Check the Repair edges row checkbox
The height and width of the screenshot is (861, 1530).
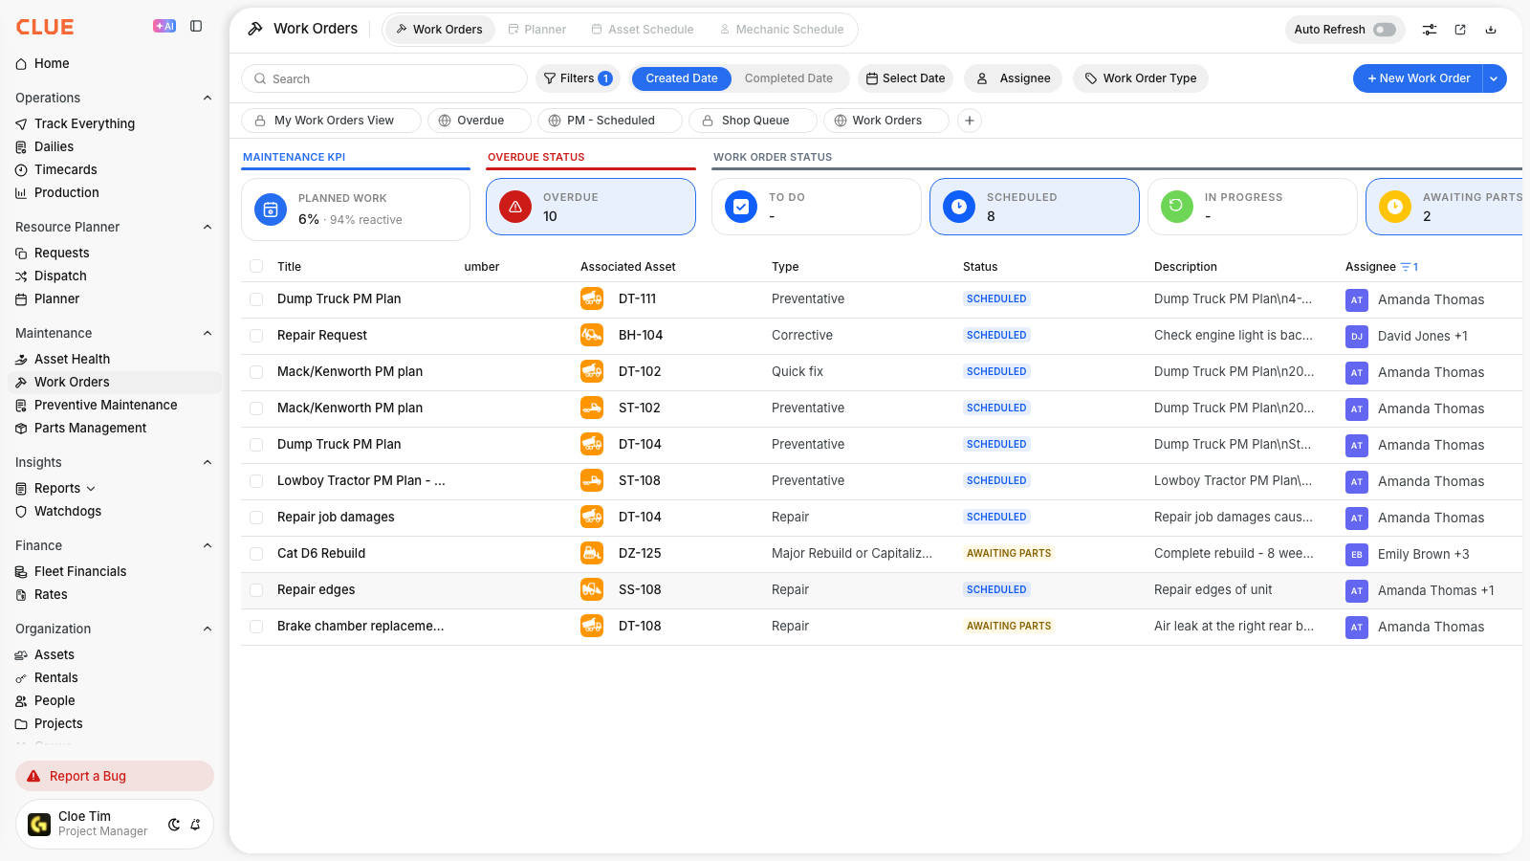[x=256, y=590]
